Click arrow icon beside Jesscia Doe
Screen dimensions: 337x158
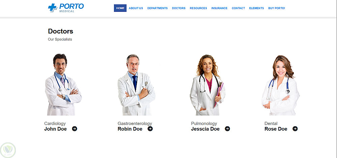click(227, 129)
